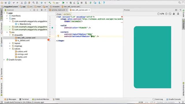The width and height of the screenshot is (185, 104).
Task: Collapse the drawable folder
Action: (10, 35)
